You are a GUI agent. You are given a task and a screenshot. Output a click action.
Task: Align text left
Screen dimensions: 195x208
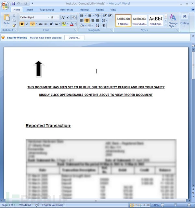point(82,21)
